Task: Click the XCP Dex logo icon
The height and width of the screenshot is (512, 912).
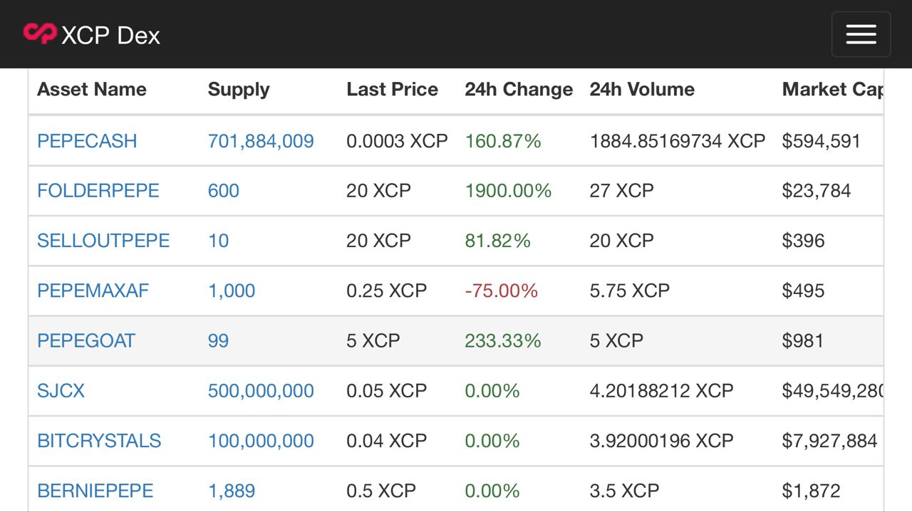Action: [39, 33]
